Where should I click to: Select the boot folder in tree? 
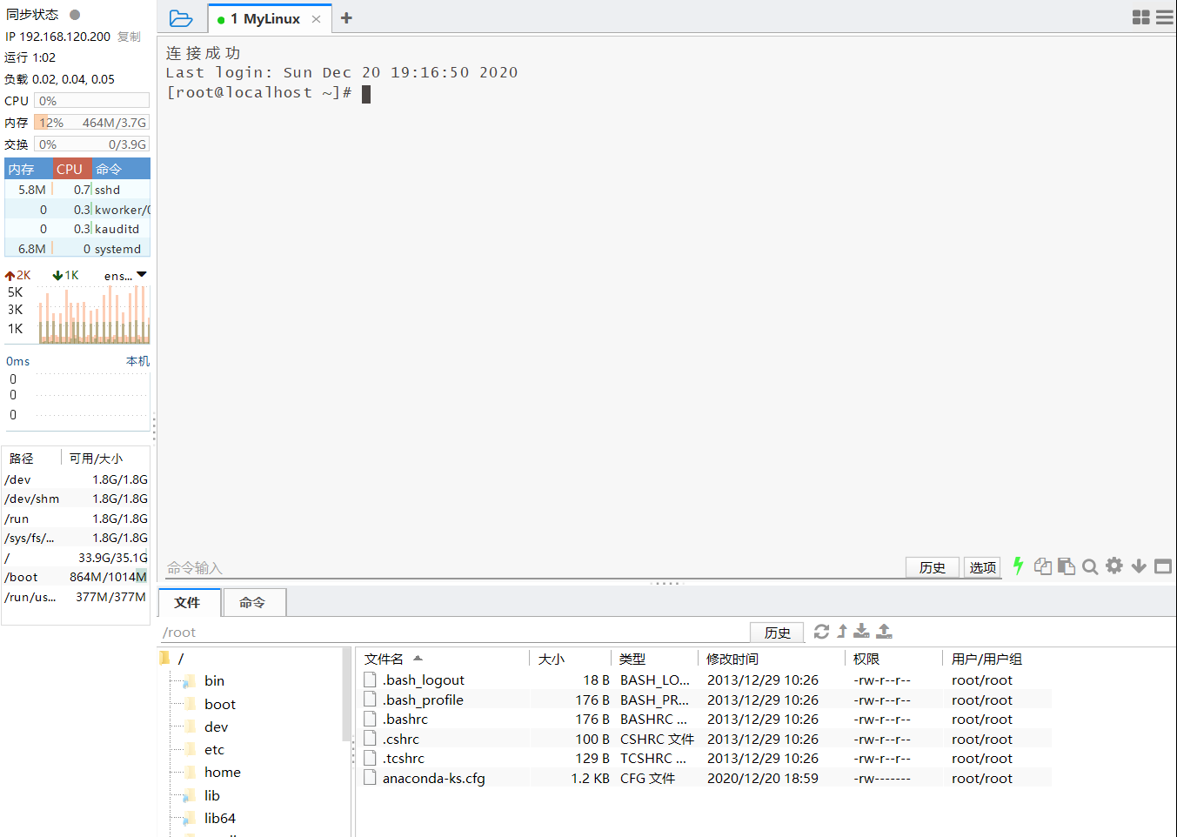[219, 705]
